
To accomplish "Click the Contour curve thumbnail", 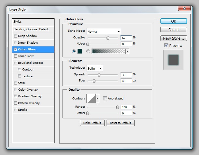I will pos(91,98).
